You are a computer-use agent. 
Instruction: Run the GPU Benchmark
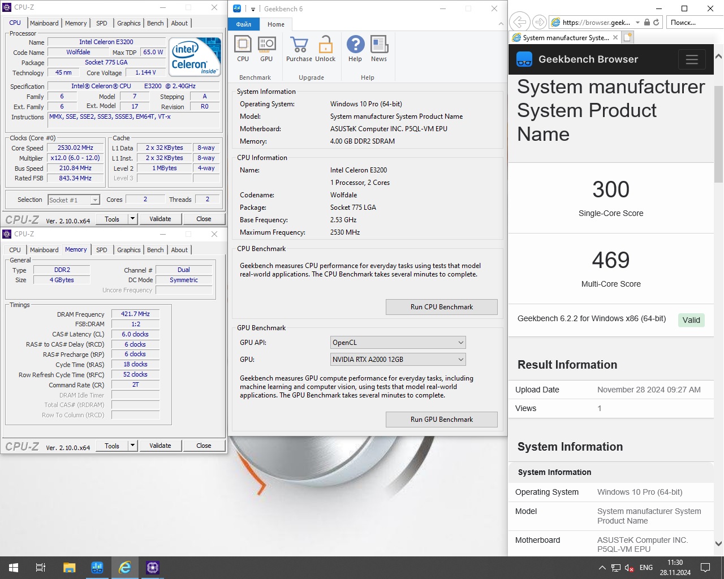tap(442, 420)
